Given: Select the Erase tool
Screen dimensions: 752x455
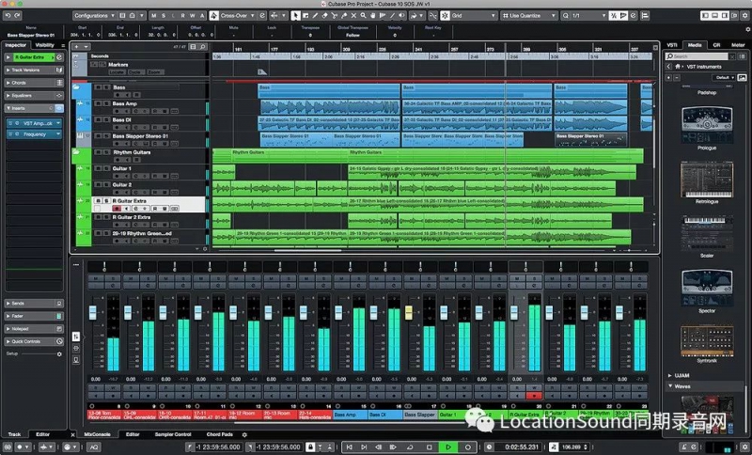Looking at the screenshot, I should pos(324,15).
